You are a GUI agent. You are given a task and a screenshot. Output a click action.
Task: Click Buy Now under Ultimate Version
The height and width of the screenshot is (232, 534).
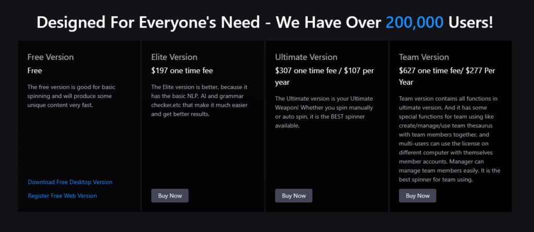click(294, 196)
